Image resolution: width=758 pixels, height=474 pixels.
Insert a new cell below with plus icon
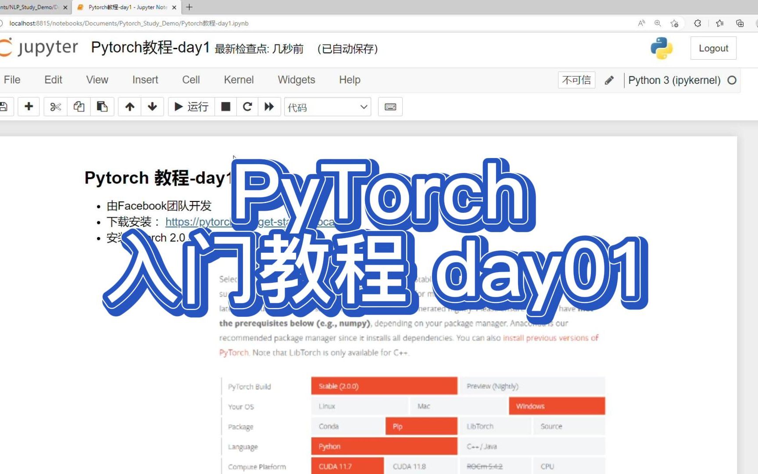click(29, 107)
